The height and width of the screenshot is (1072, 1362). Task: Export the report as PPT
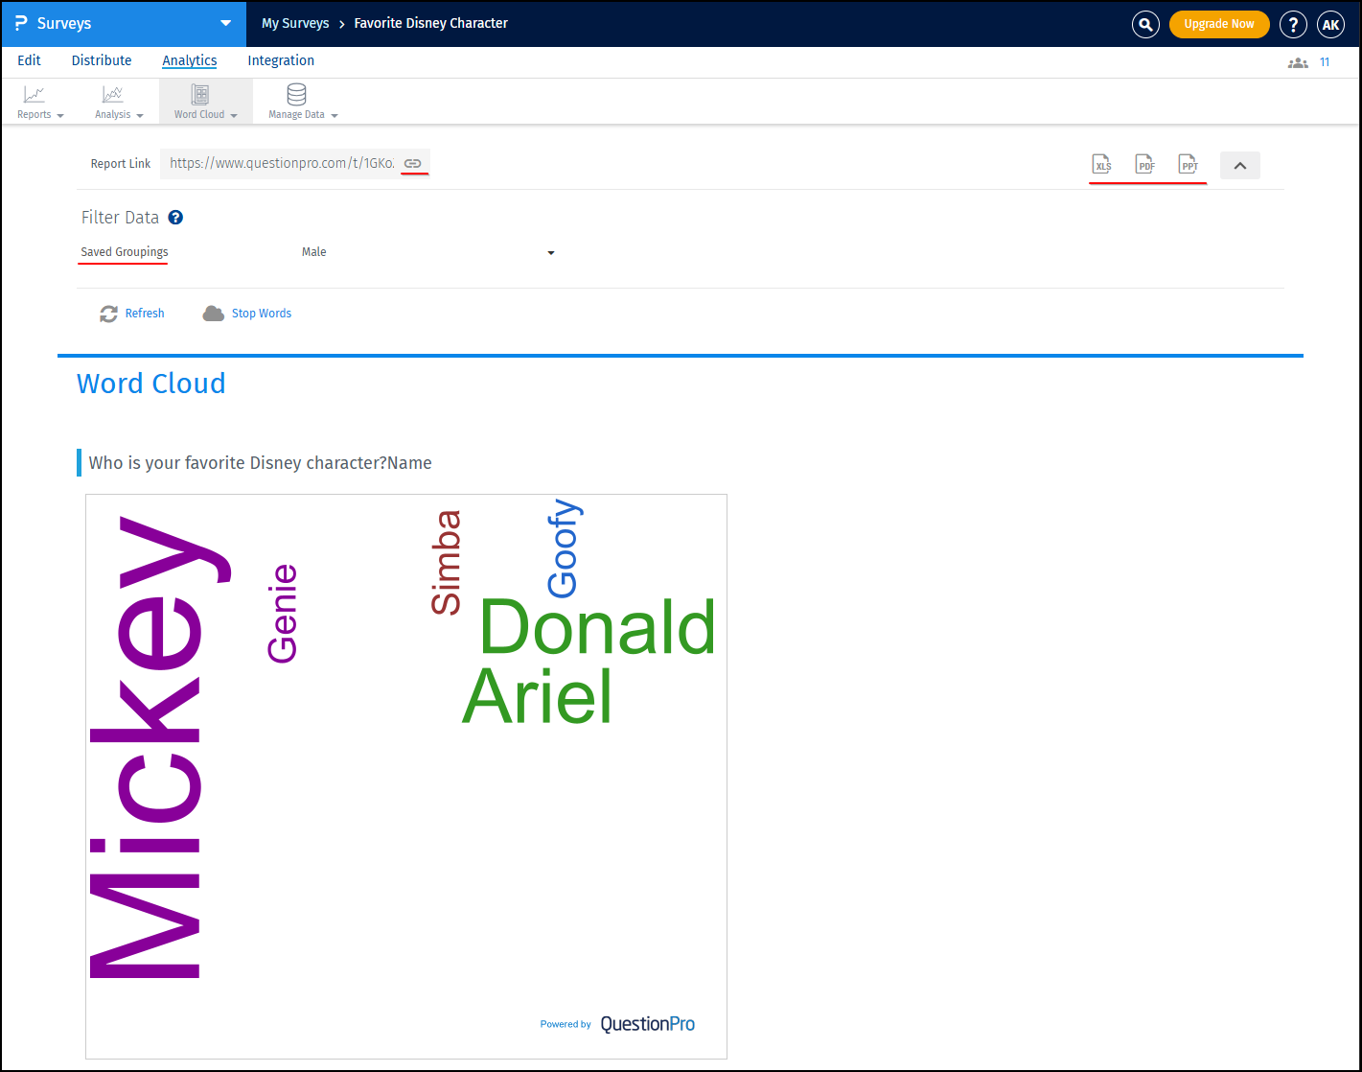tap(1189, 164)
